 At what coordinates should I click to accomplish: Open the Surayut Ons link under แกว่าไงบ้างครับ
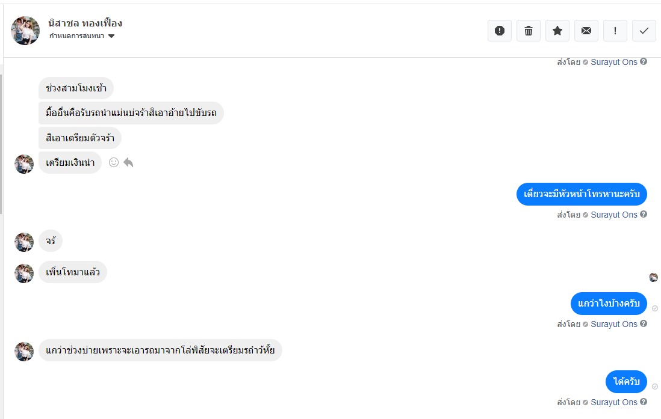(x=613, y=324)
